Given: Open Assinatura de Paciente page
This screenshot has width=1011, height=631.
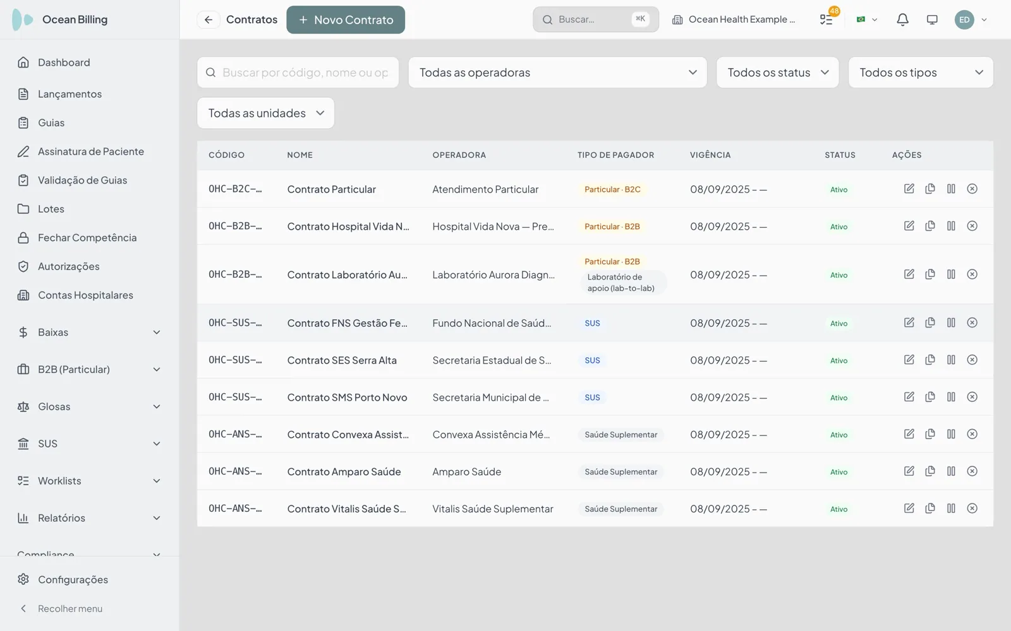Looking at the screenshot, I should click(89, 151).
